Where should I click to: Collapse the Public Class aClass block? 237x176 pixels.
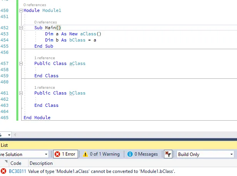click(21, 63)
